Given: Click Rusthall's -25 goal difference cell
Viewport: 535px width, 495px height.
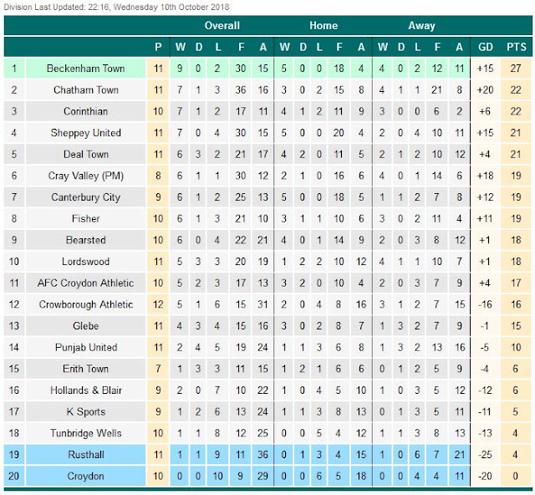Looking at the screenshot, I should (x=485, y=455).
